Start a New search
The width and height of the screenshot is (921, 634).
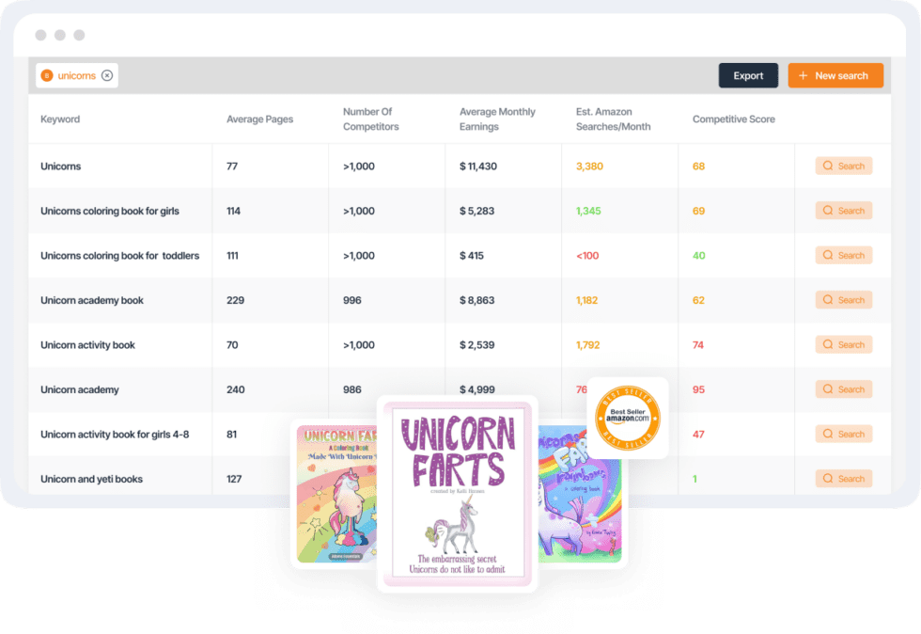835,75
